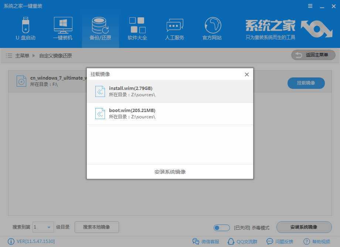
Task: Click the 备份/还原 backup restore icon
Action: point(100,29)
